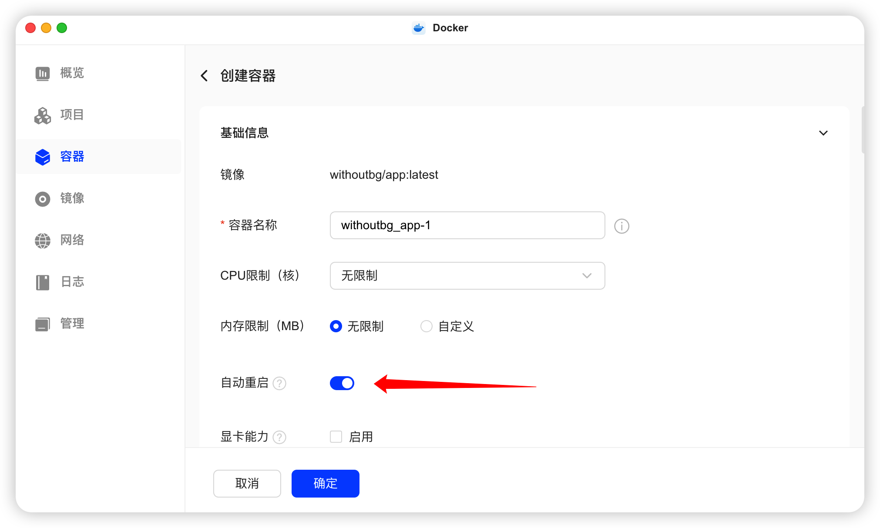The width and height of the screenshot is (880, 528).
Task: Open the CPU限制 无限制 dropdown
Action: (x=467, y=276)
